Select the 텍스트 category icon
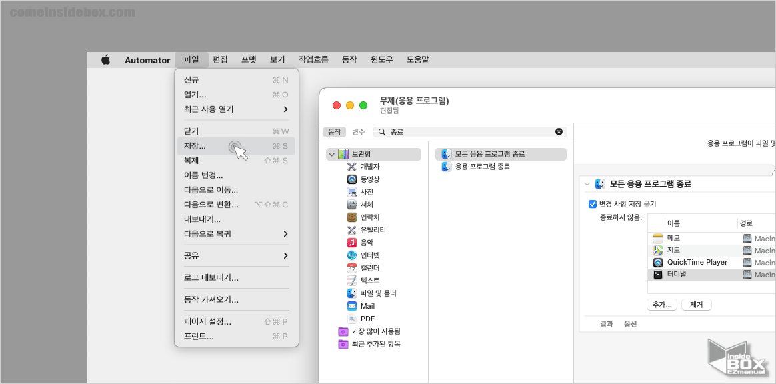The height and width of the screenshot is (384, 776). [x=352, y=281]
